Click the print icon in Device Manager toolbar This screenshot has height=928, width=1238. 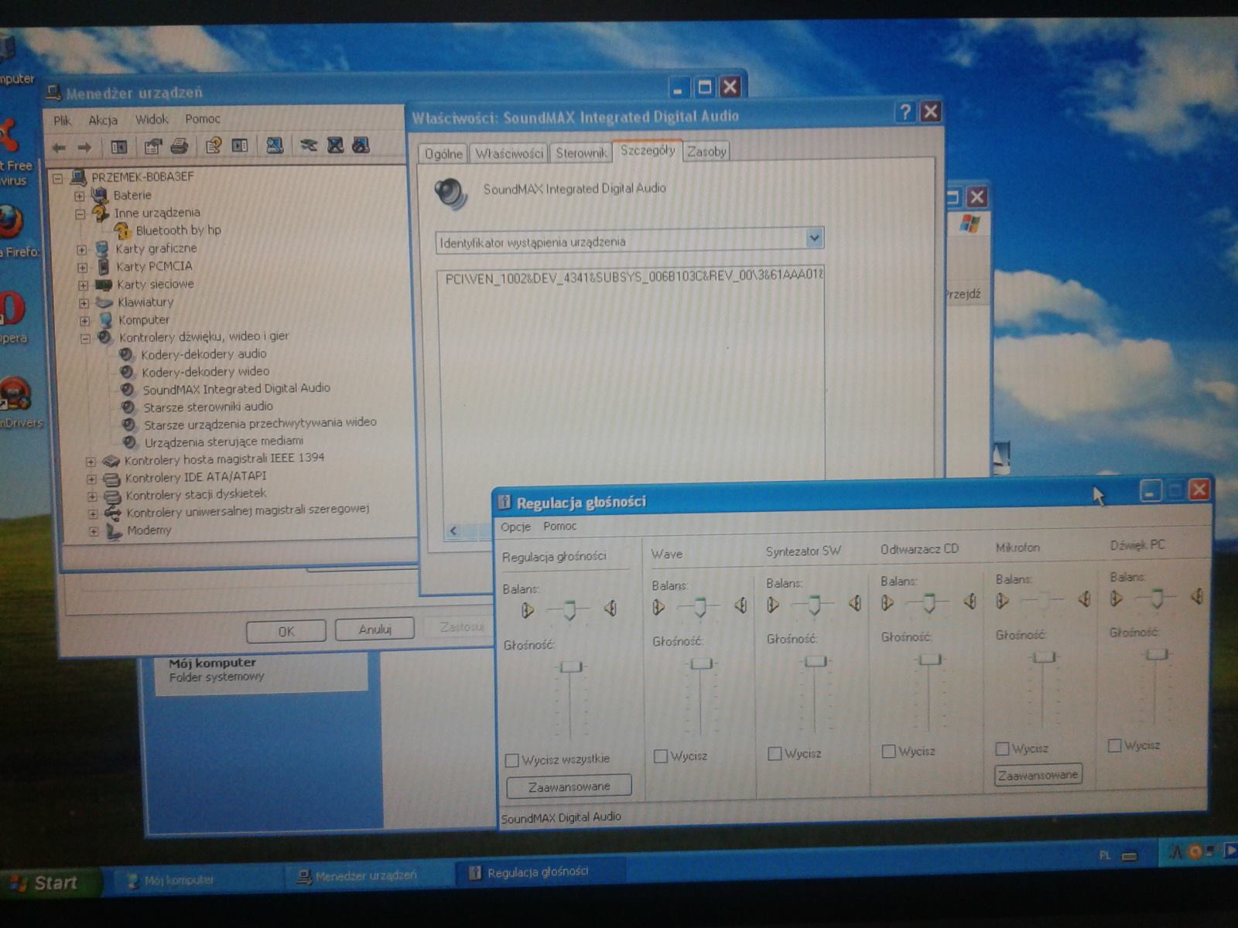[x=180, y=146]
